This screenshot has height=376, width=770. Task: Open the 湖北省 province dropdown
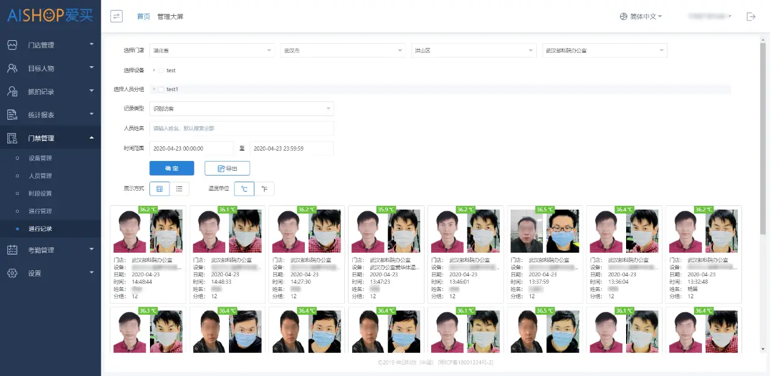tap(212, 50)
